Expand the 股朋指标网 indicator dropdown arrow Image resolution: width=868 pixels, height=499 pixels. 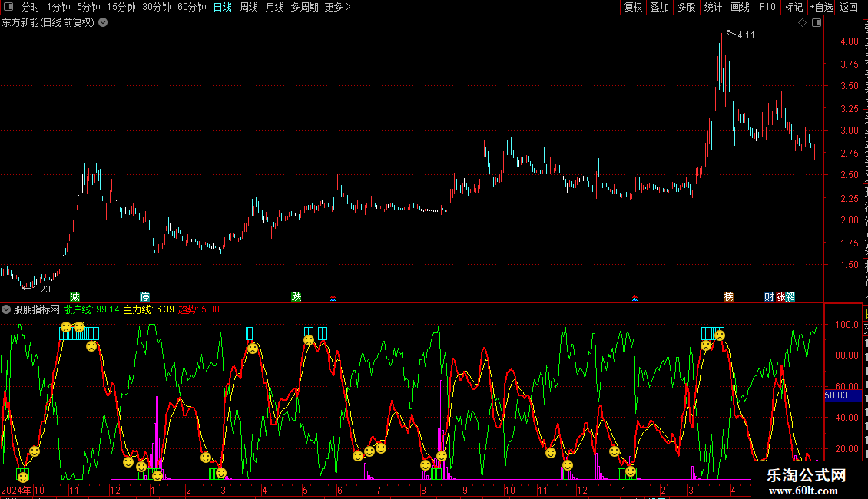pos(6,309)
